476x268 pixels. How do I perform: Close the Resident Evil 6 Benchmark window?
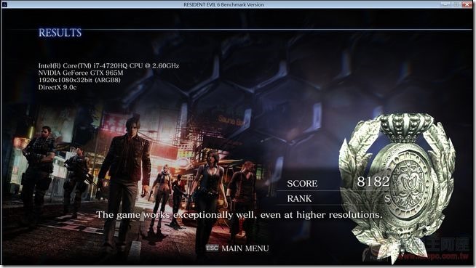pyautogui.click(x=467, y=4)
